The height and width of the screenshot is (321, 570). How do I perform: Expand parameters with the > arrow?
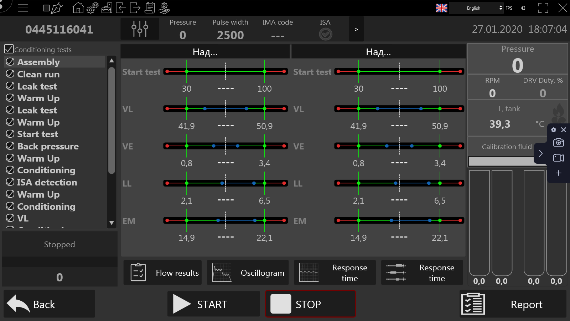pyautogui.click(x=356, y=29)
